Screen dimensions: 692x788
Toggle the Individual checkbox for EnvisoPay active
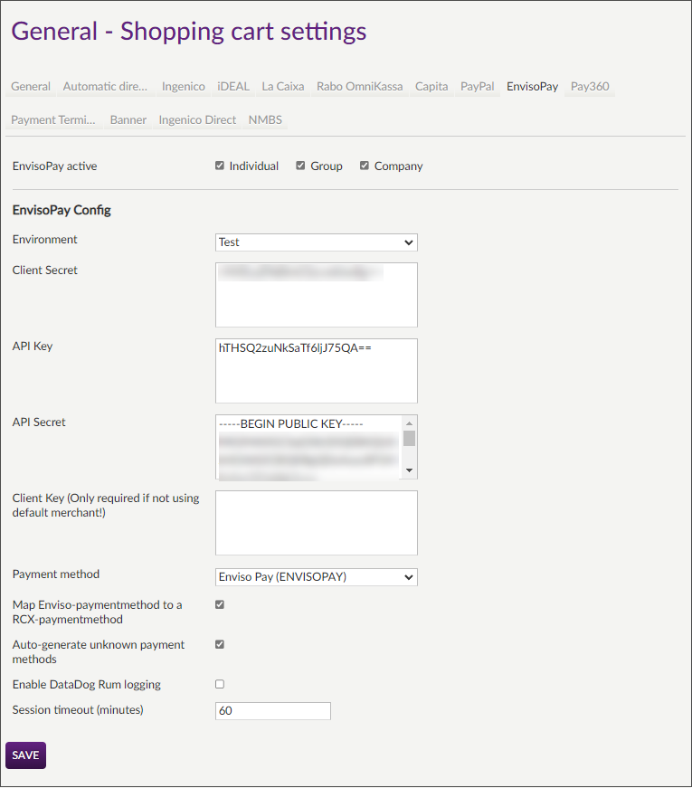tap(220, 166)
